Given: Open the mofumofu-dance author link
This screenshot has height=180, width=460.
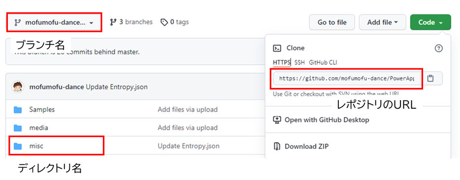Looking at the screenshot, I should pyautogui.click(x=57, y=87).
